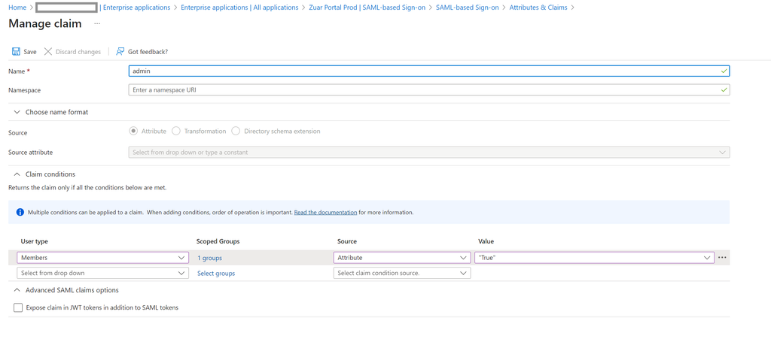Screen dimensions: 771x348
Task: Focus the Name field containing admin
Action: coord(428,71)
